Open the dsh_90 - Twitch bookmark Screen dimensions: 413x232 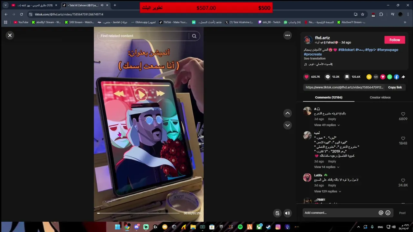[269, 22]
